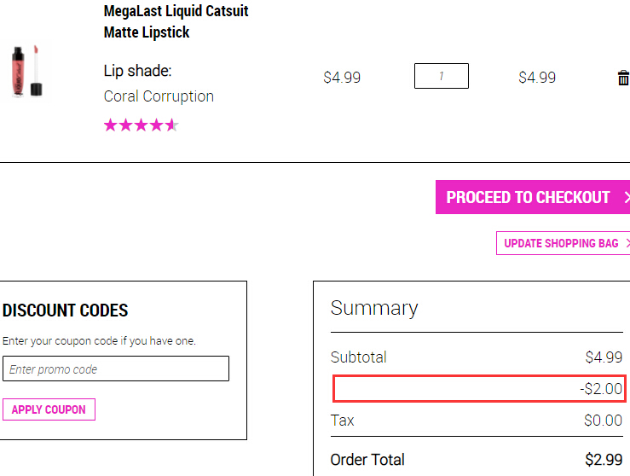The height and width of the screenshot is (476, 630).
Task: Click Update Shopping Bag button
Action: tap(563, 243)
